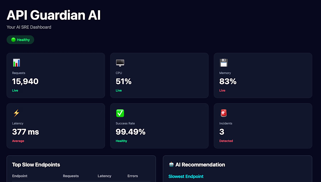
Task: Click the API Guardian AI title
Action: point(54,15)
